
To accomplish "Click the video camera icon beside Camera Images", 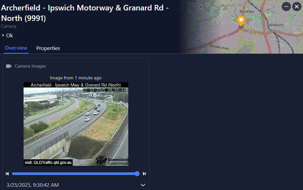I will click(9, 66).
